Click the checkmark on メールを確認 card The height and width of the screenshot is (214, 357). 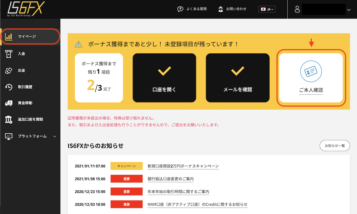tap(237, 71)
